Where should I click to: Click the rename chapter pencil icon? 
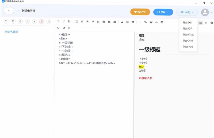[x=20, y=21]
